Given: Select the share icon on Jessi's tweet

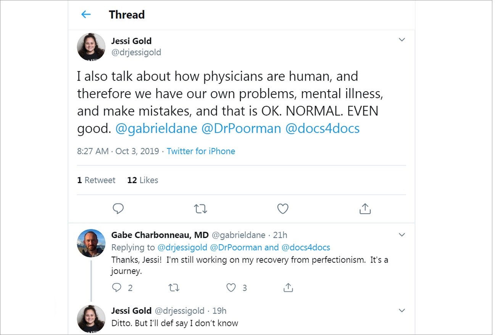Looking at the screenshot, I should point(365,209).
